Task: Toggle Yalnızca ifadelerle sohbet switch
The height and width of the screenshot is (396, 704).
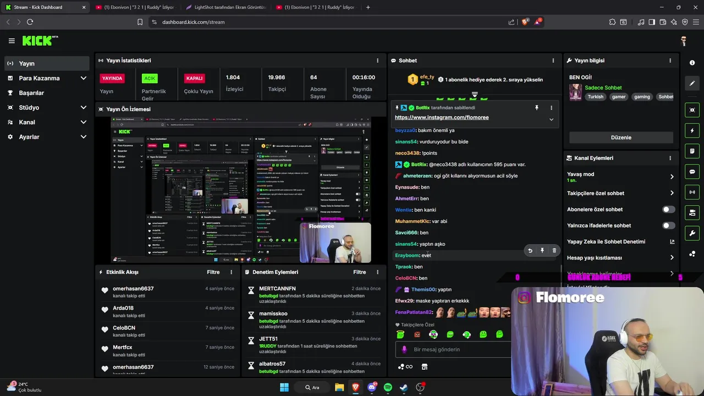Action: [x=668, y=226]
